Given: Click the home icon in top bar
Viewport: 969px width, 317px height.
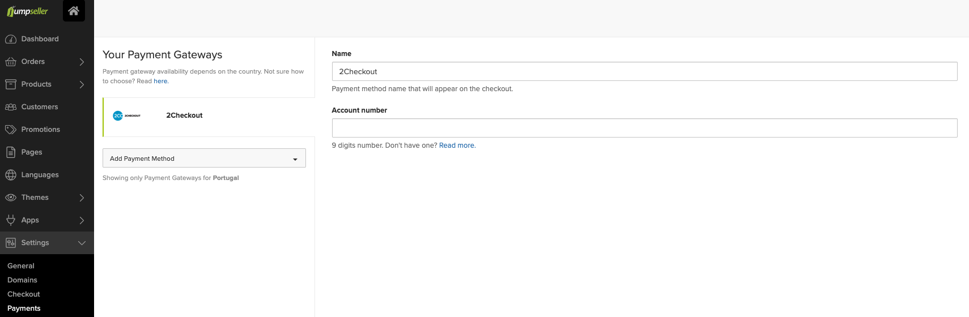Looking at the screenshot, I should click(x=74, y=11).
